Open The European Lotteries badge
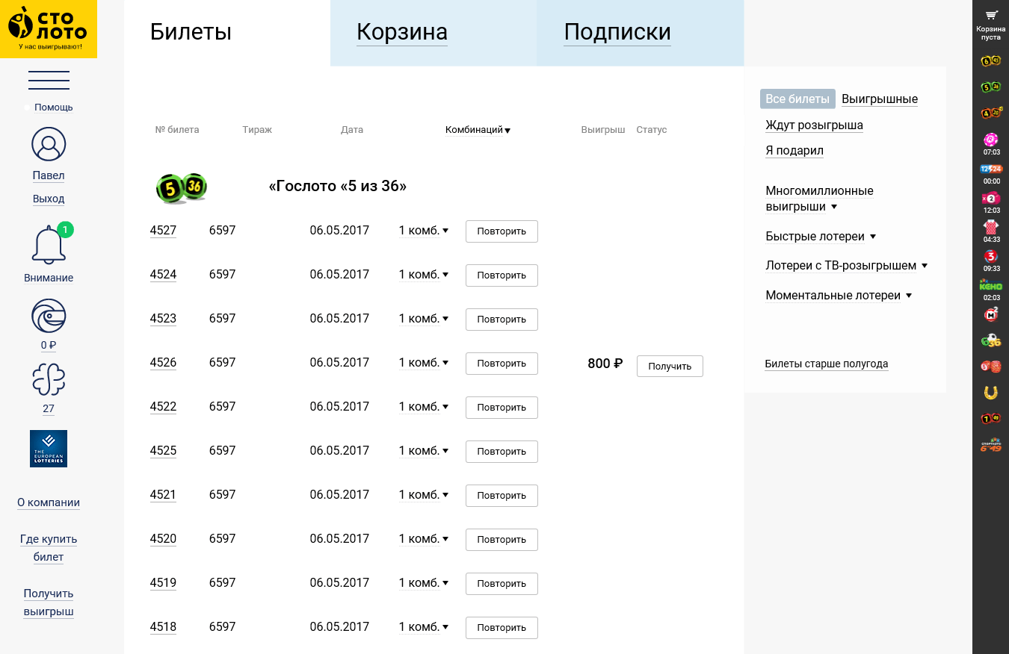 [x=49, y=449]
